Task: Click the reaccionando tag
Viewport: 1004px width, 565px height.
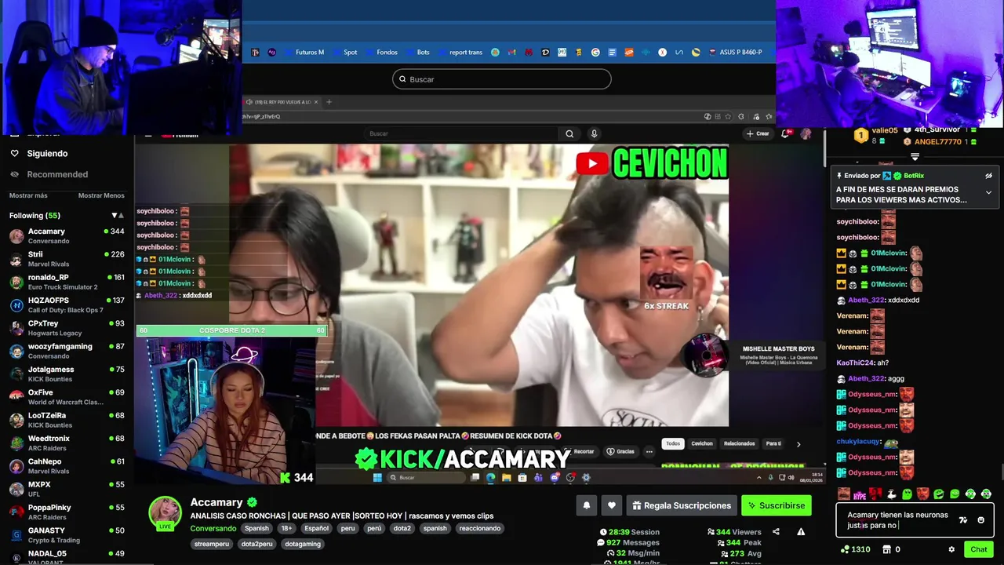Action: (479, 528)
